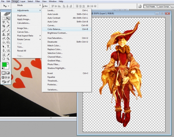Switch to Standard Screen Mode
This screenshot has height=137, width=174.
(3, 77)
